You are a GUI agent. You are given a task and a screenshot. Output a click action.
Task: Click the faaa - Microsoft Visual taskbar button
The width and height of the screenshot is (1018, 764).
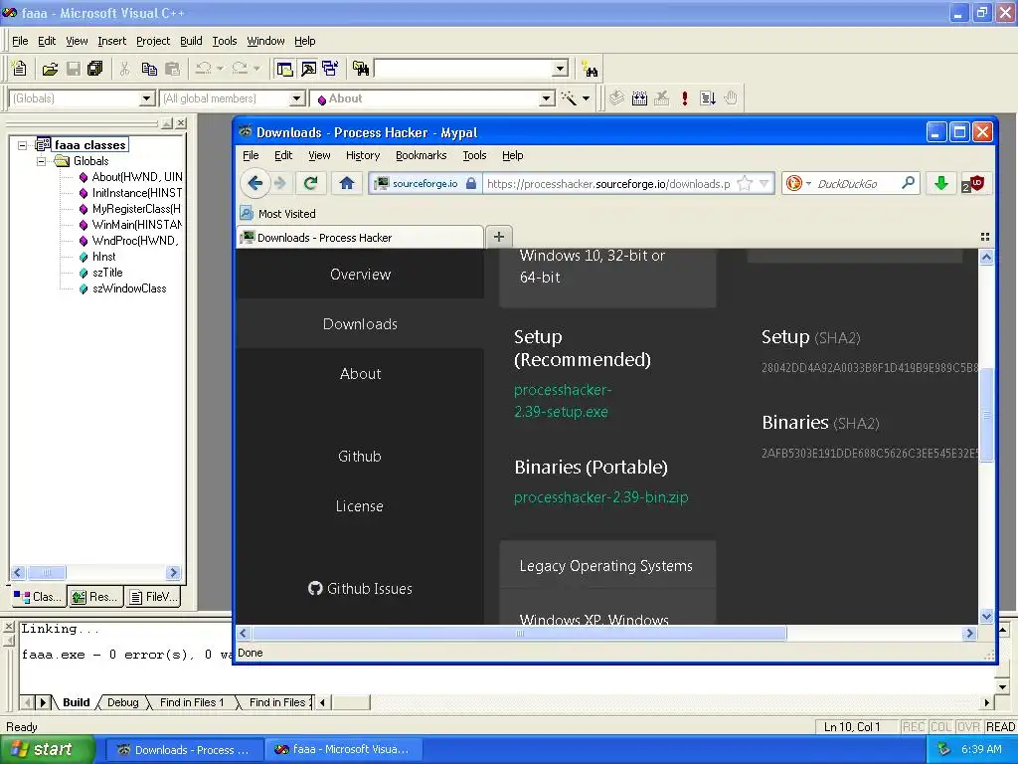[344, 750]
